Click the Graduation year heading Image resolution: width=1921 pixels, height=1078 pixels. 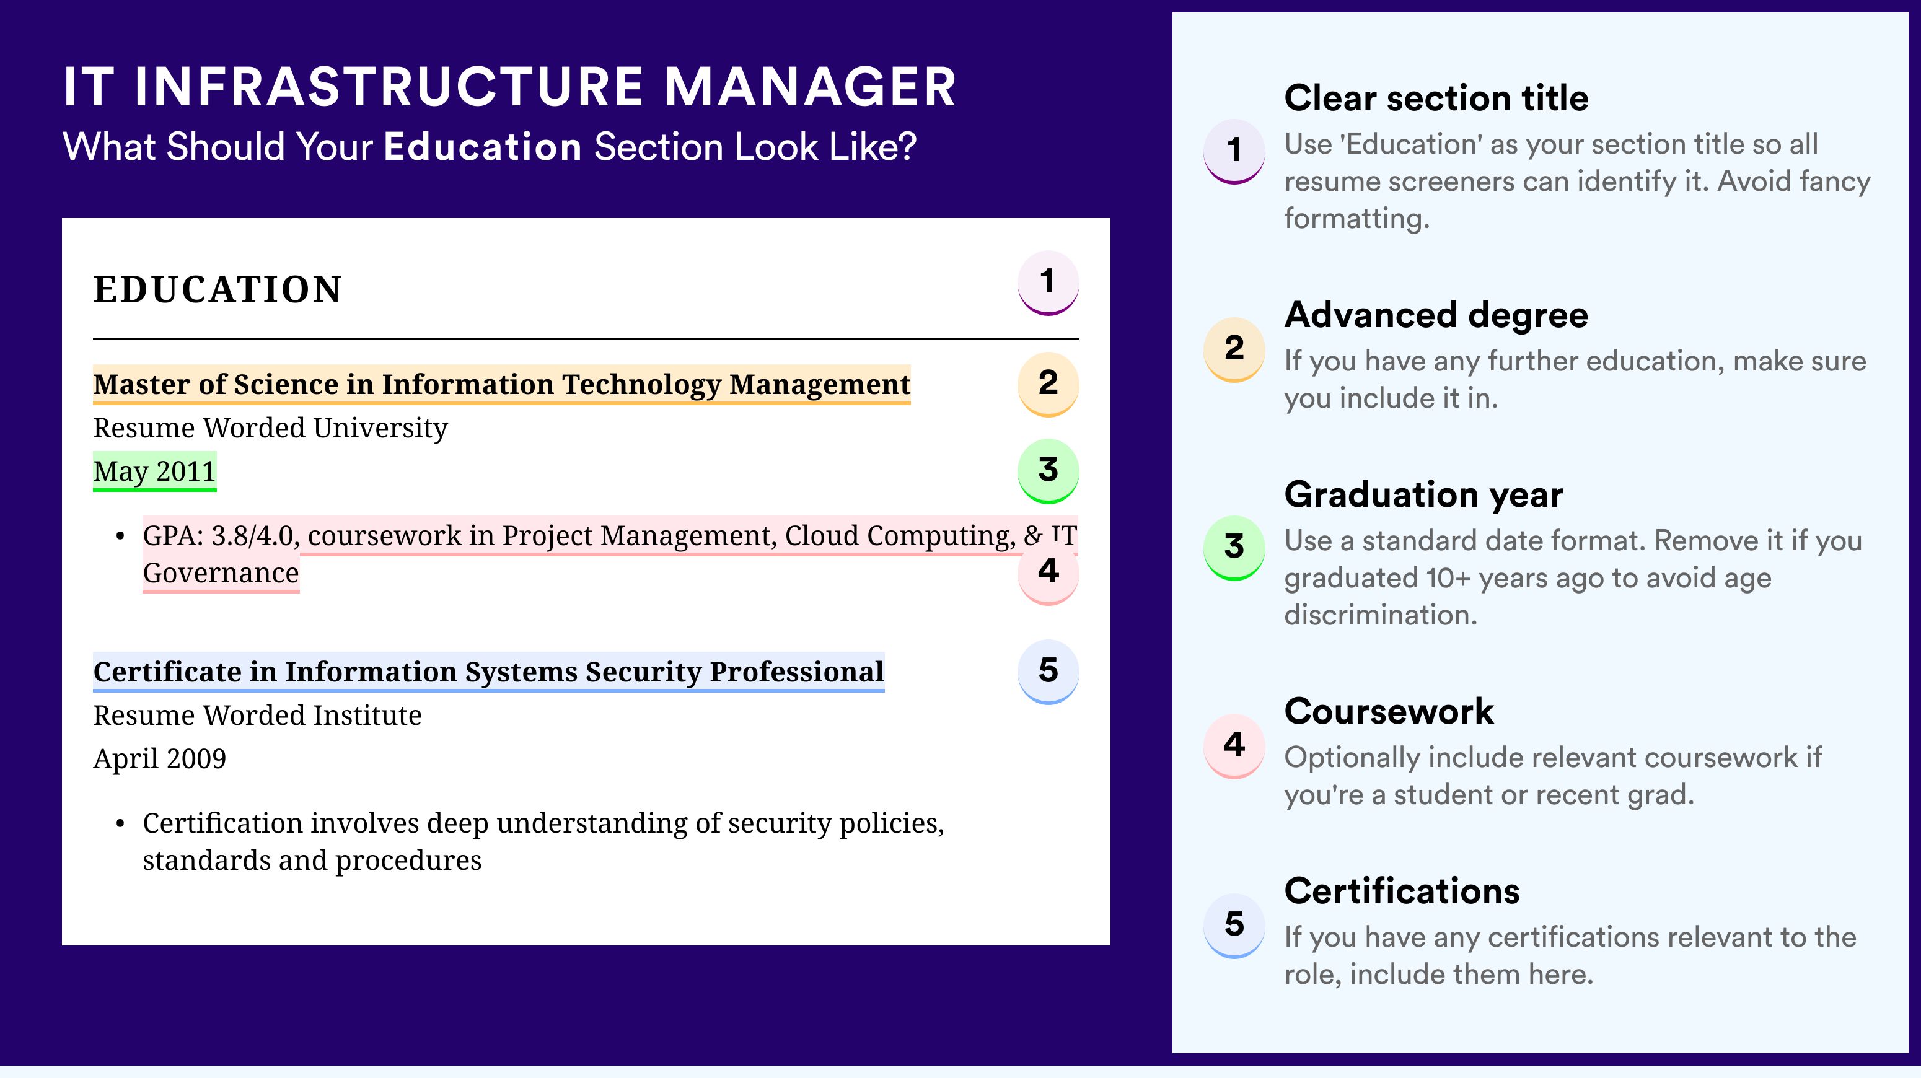tap(1423, 494)
